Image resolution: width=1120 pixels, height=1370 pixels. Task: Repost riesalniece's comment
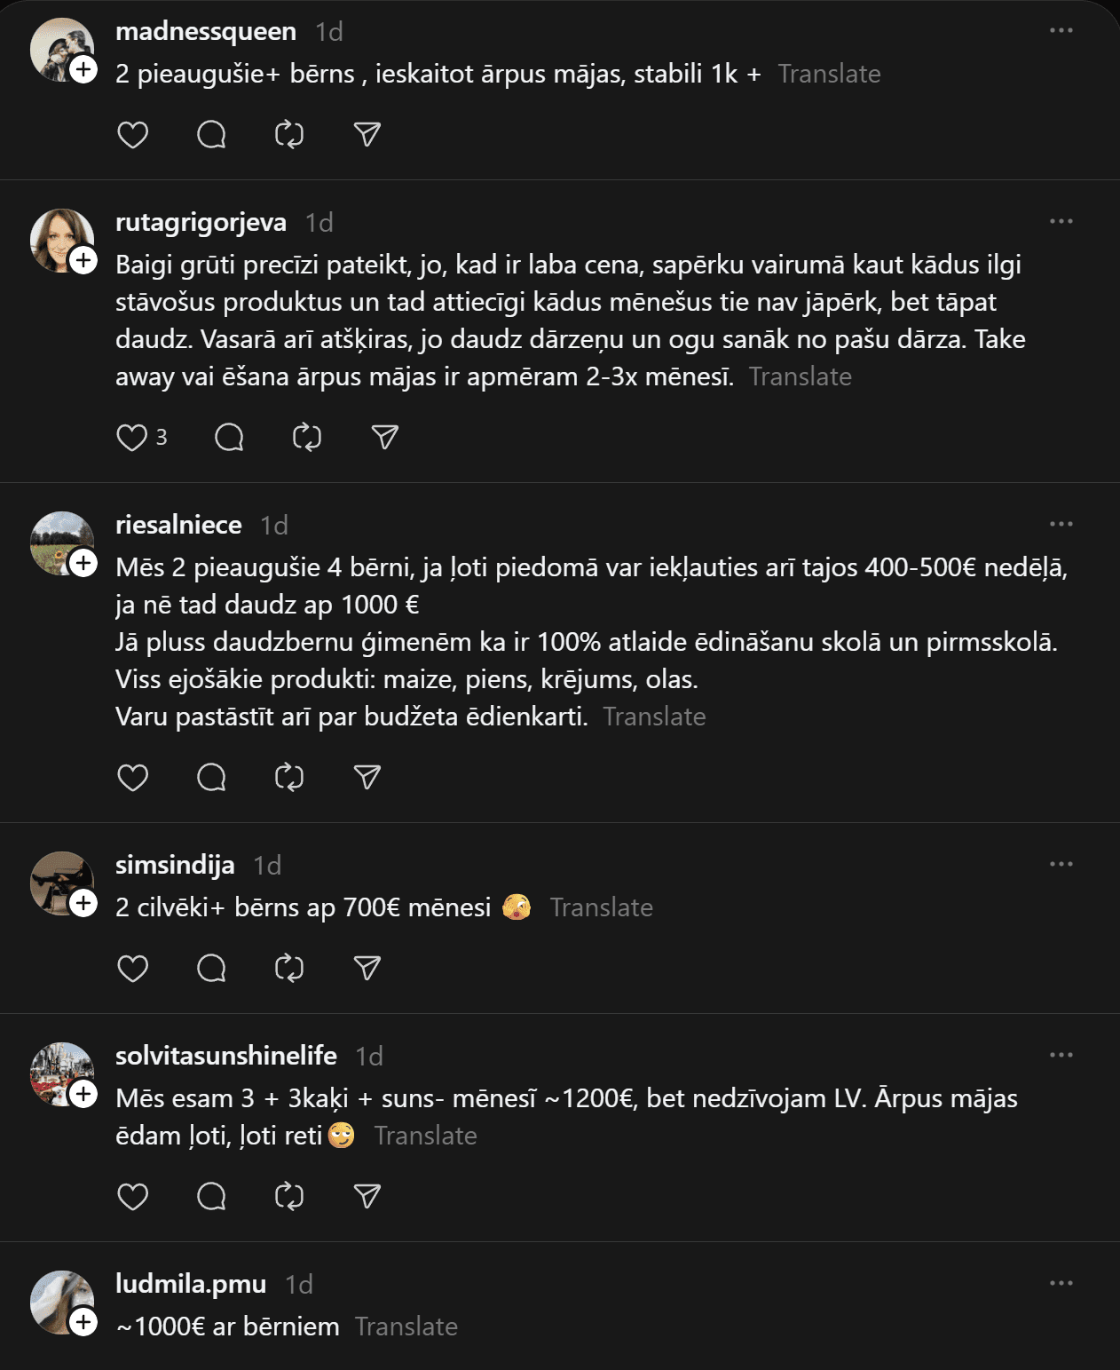tap(289, 778)
